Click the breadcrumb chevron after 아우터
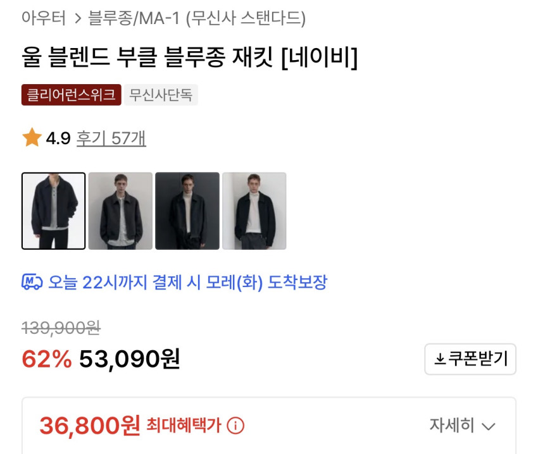Viewport: 538px width, 454px height. pos(78,19)
